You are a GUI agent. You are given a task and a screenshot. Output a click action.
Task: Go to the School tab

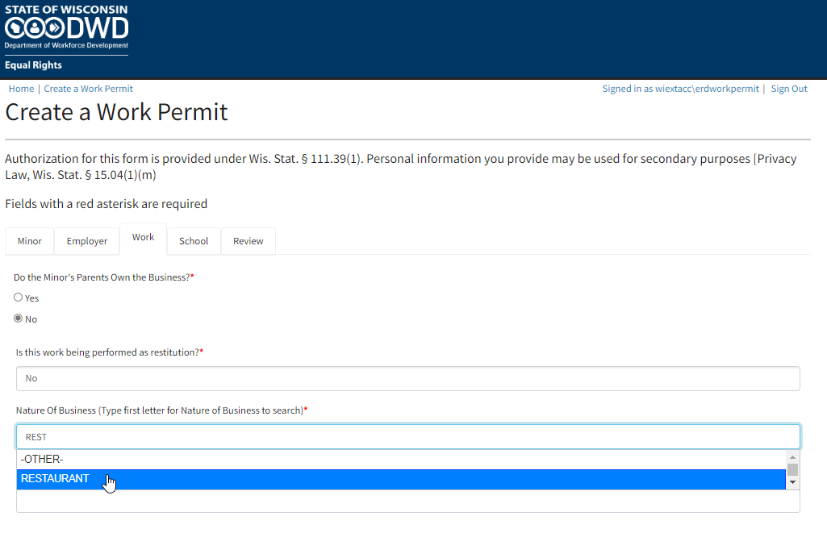pos(194,241)
